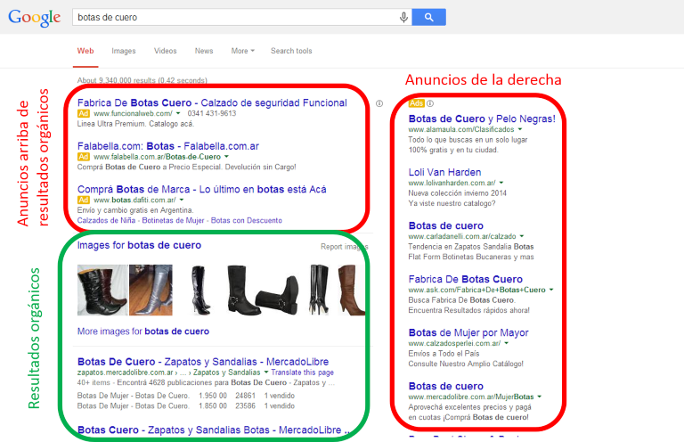Viewport: 684px width, 442px height.
Task: Activate voice search microphone icon
Action: pyautogui.click(x=404, y=17)
